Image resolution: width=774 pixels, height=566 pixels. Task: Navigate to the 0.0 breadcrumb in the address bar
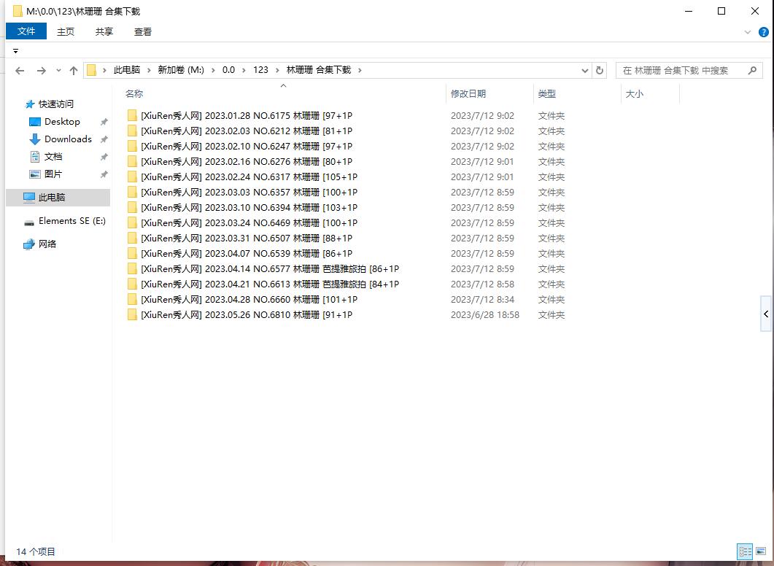[x=228, y=70]
